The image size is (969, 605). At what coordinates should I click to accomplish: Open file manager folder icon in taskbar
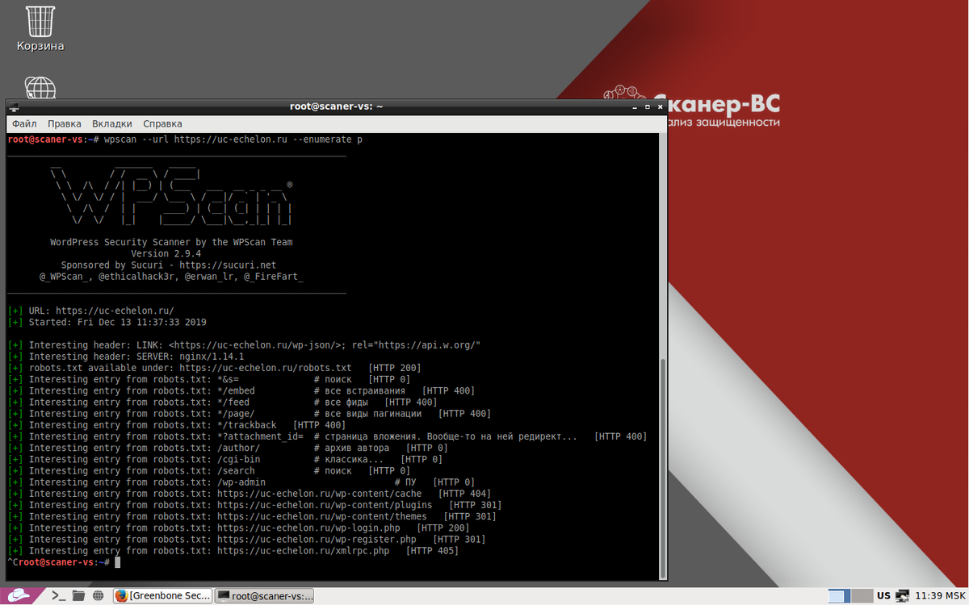78,596
